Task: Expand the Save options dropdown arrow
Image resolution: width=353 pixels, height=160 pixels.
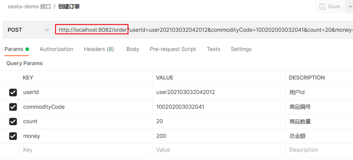Action: click(350, 6)
